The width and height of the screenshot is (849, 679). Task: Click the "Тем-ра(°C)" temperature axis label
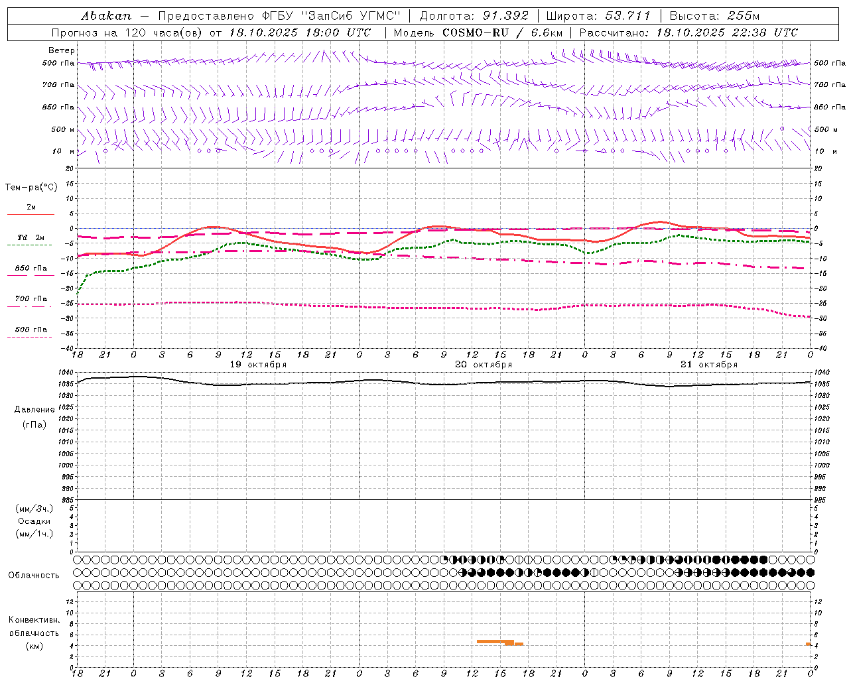(31, 187)
